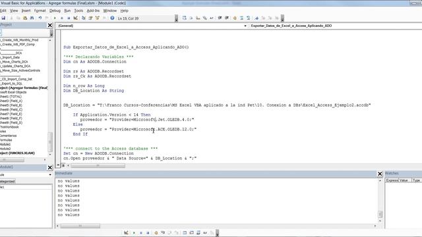Open the View menu
This screenshot has width=422, height=237.
point(14,11)
